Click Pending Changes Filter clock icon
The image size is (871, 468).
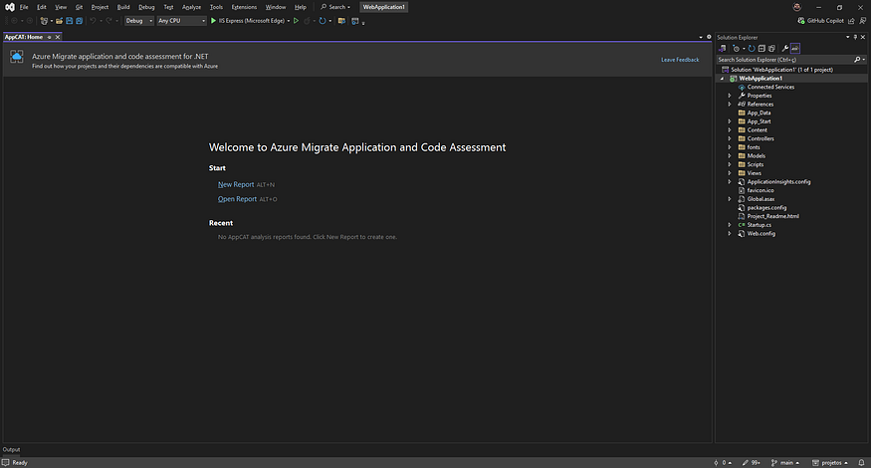[x=736, y=49]
